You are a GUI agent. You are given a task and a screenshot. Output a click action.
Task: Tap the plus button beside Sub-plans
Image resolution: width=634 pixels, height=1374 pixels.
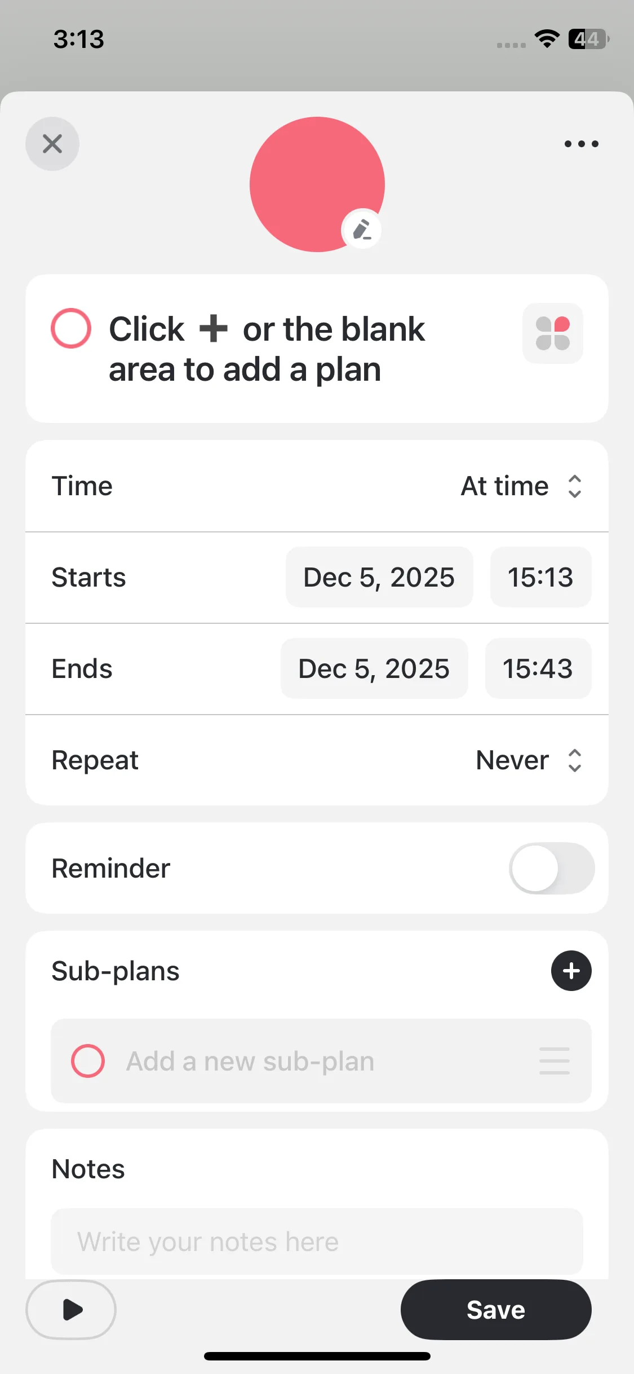tap(571, 971)
